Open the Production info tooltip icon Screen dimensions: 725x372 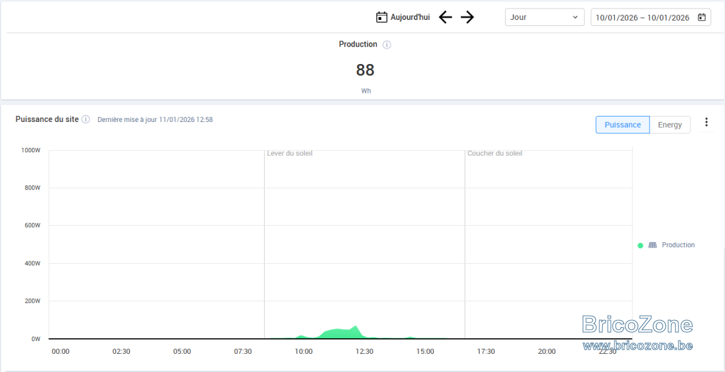387,45
